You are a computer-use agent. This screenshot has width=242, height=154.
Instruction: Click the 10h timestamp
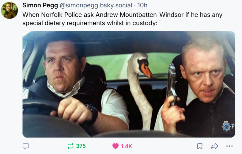point(142,5)
